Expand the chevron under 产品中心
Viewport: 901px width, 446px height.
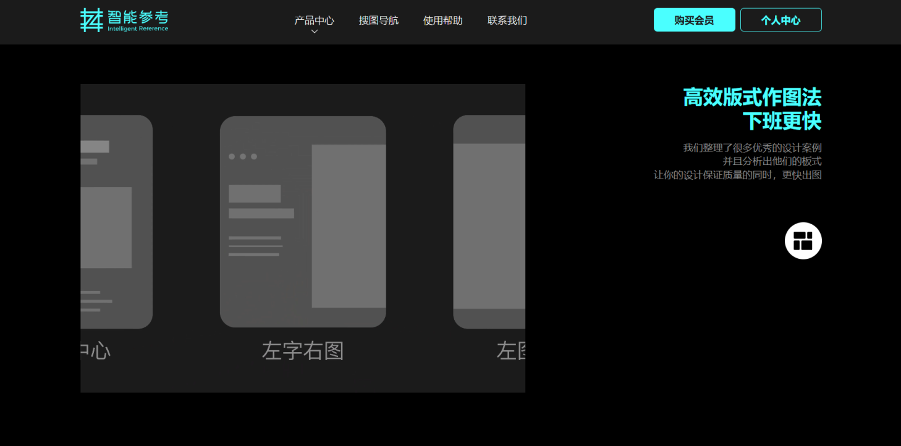pyautogui.click(x=314, y=32)
